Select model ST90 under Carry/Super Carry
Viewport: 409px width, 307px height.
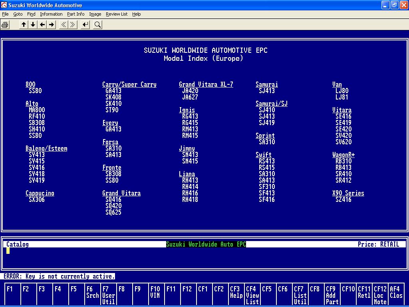pos(112,110)
